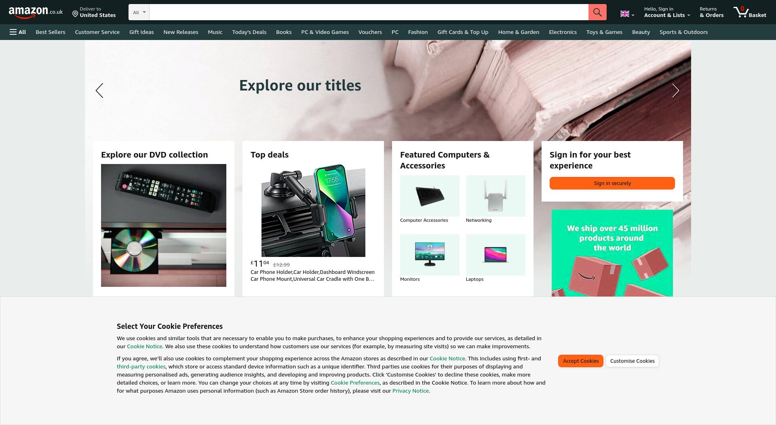Image resolution: width=776 pixels, height=425 pixels.
Task: Click into the search text field
Action: click(369, 12)
